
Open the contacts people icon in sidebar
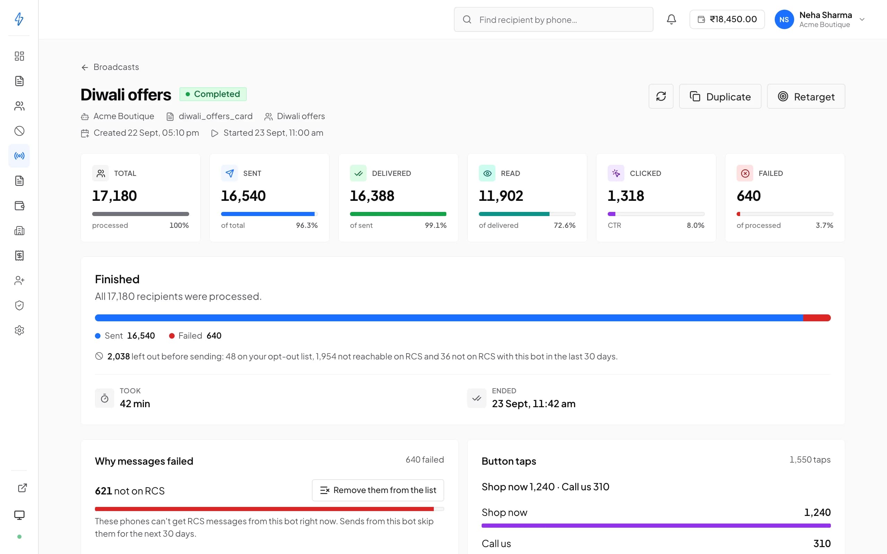(19, 106)
